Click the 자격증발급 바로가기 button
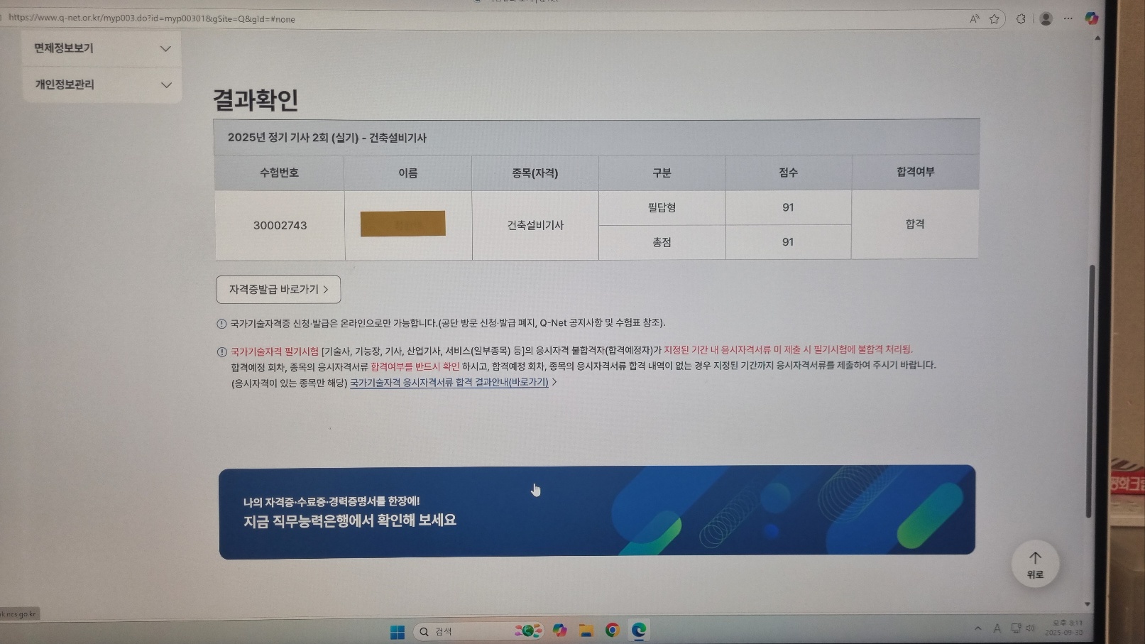The image size is (1145, 644). pyautogui.click(x=278, y=290)
